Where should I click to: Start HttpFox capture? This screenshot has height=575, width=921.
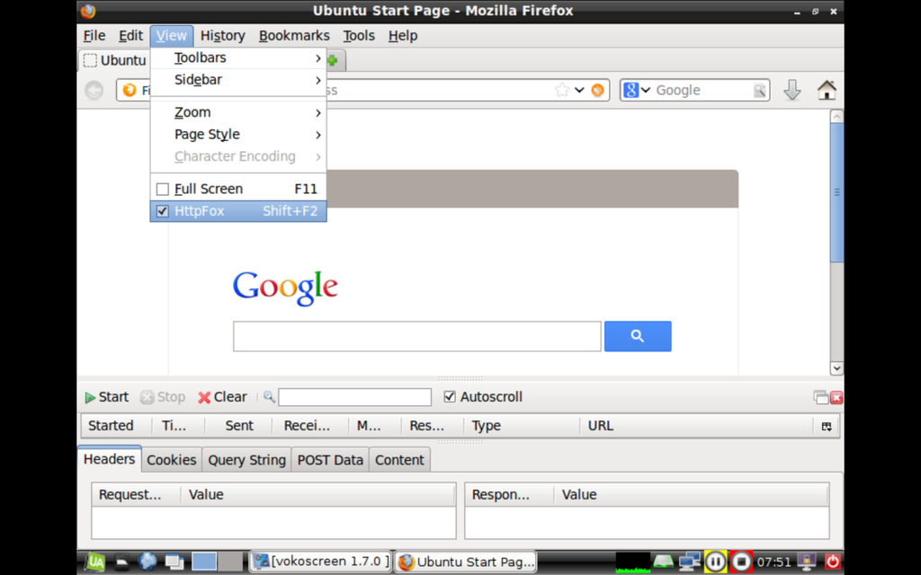107,397
